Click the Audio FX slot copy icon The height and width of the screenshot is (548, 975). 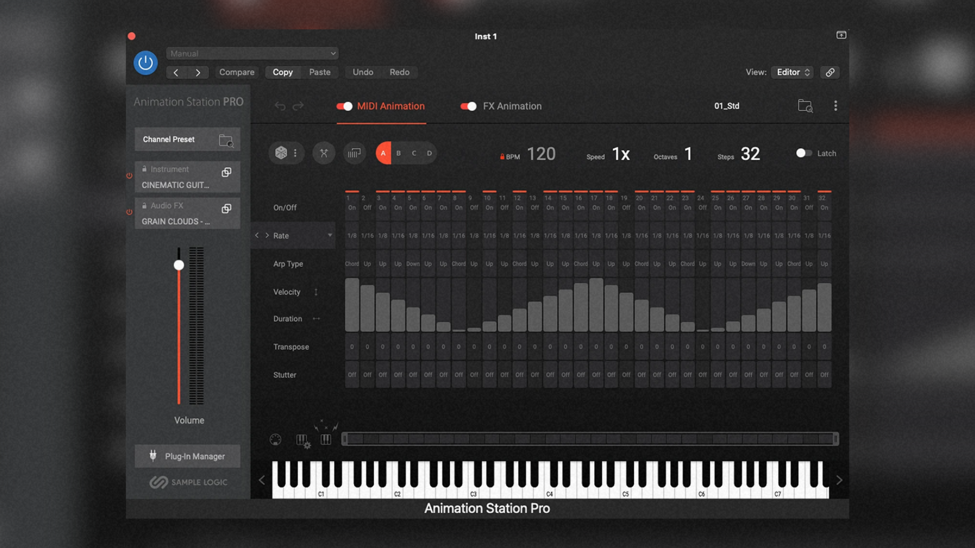click(x=226, y=209)
